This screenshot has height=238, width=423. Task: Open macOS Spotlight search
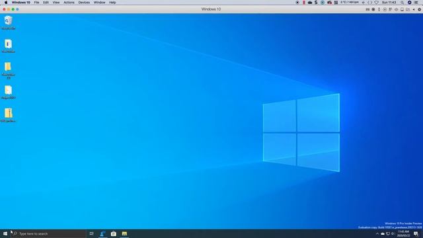click(x=402, y=3)
